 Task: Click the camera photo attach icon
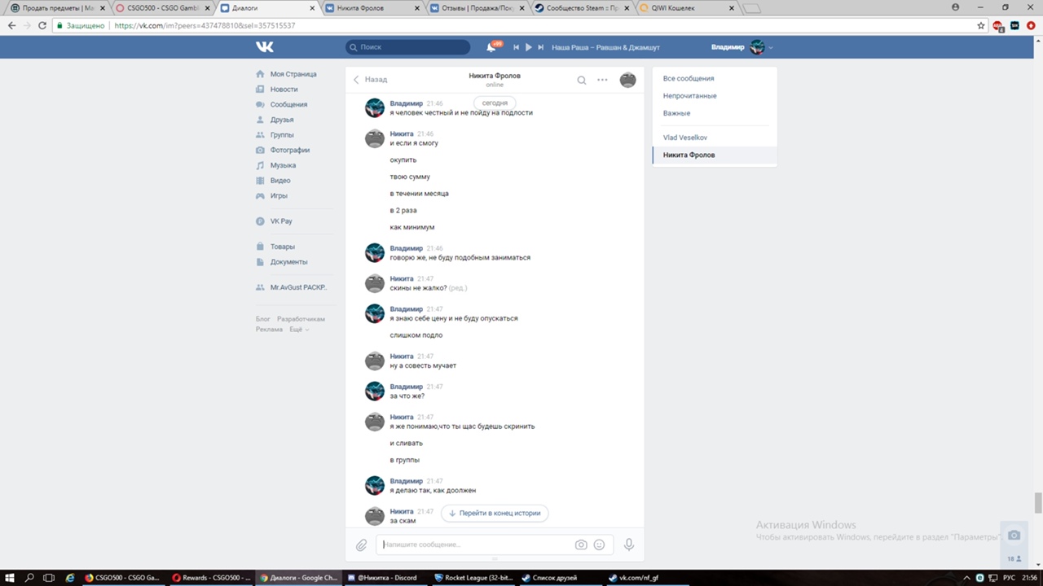(581, 544)
